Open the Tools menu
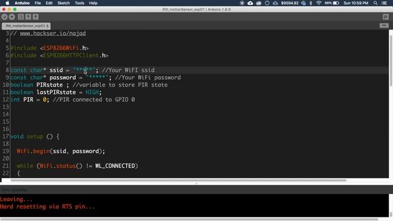 [x=79, y=3]
